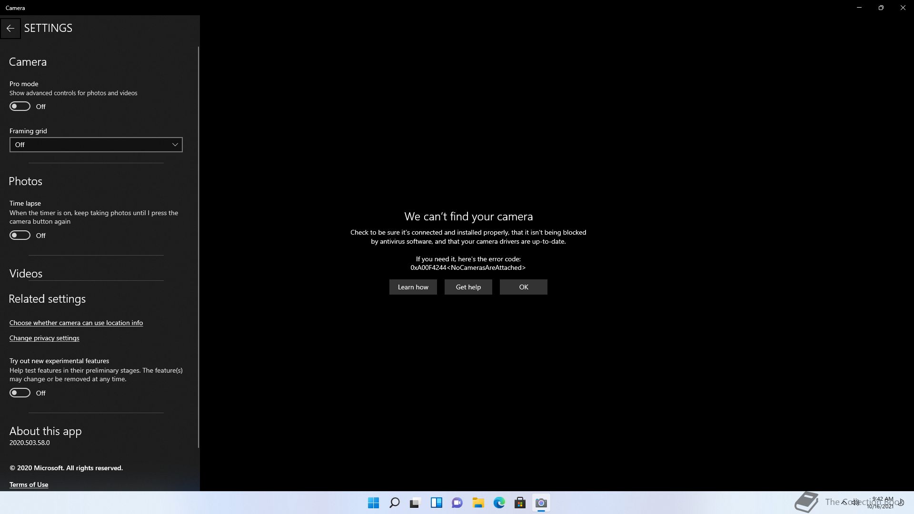Screen dimensions: 914x514
Task: Open the Windows Start menu
Action: [373, 503]
